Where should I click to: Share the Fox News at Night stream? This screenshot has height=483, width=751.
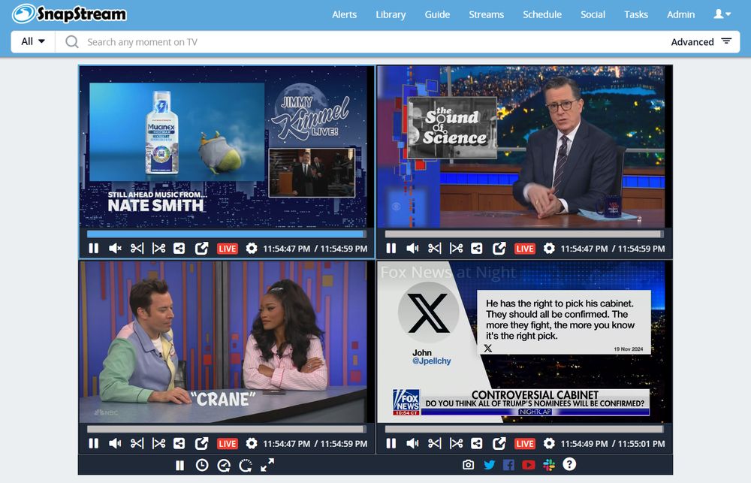477,443
